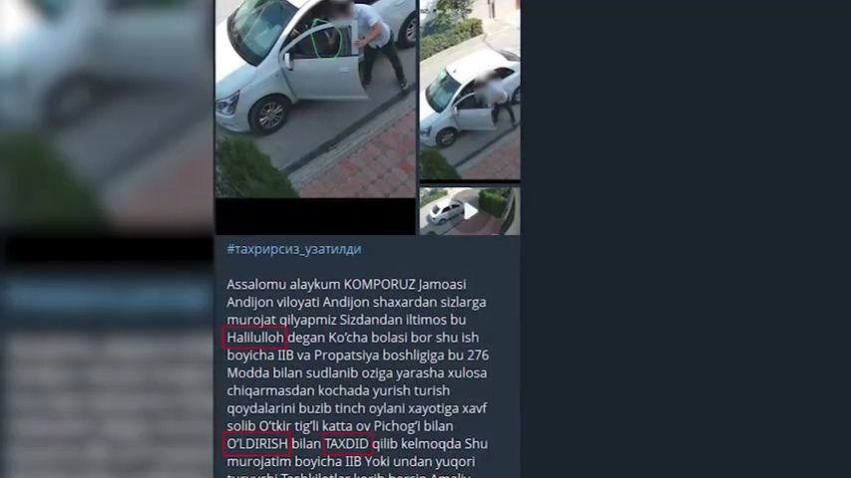Click the red-boxed word O'LDIRISH
The height and width of the screenshot is (478, 851).
(x=256, y=444)
